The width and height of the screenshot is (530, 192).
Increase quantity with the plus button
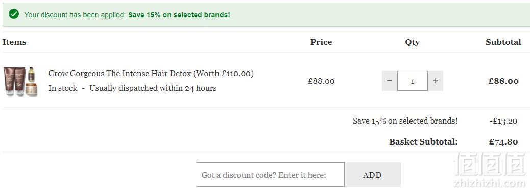(x=436, y=81)
